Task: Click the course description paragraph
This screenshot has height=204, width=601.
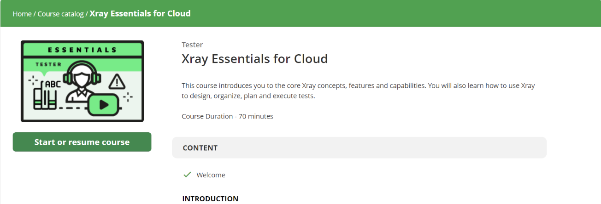Action: pos(358,91)
